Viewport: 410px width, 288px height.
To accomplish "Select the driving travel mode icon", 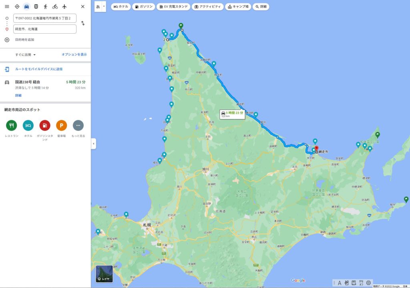I will pyautogui.click(x=26, y=6).
